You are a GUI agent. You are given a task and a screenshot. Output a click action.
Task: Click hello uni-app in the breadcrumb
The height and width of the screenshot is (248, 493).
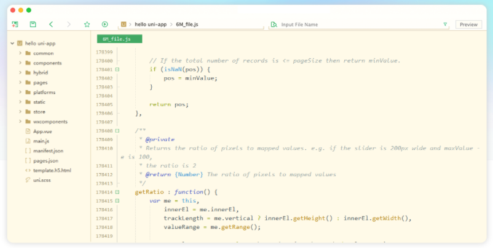(151, 25)
